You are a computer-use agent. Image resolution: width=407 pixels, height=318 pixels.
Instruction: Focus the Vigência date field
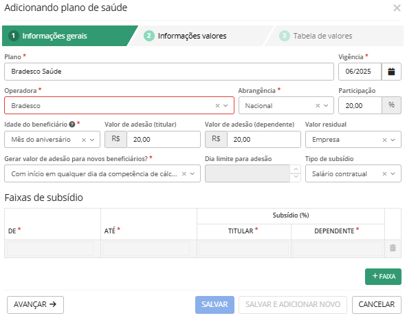[360, 72]
